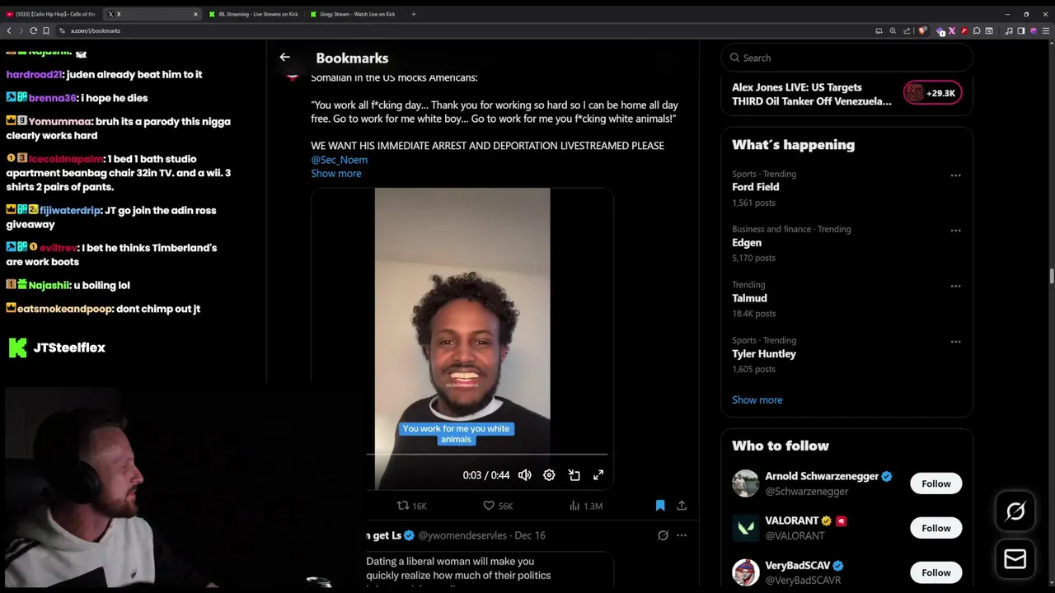Open Arnold Schwarzenegger profile name
Screen dimensions: 1055x593
pyautogui.click(x=822, y=476)
